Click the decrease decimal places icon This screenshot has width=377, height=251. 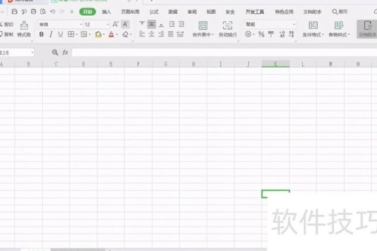292,35
